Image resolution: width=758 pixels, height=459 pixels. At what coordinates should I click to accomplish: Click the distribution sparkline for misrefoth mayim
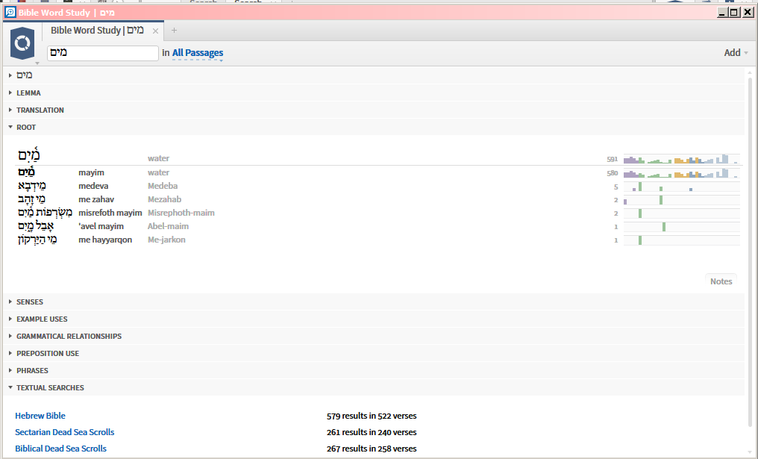[x=682, y=213]
